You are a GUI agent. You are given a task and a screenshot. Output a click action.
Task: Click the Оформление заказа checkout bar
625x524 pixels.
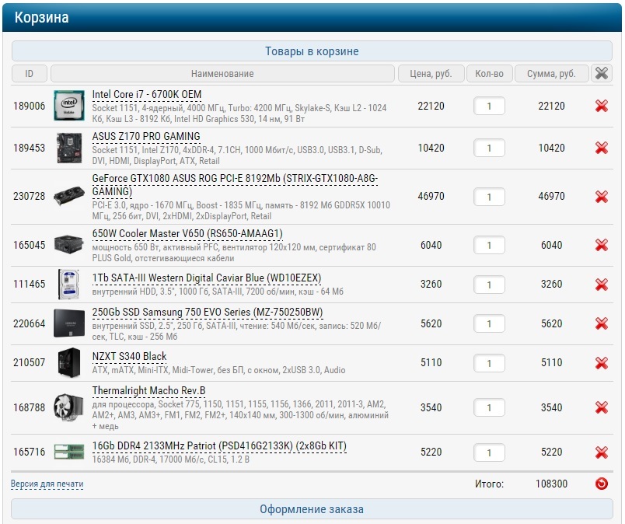pos(312,509)
